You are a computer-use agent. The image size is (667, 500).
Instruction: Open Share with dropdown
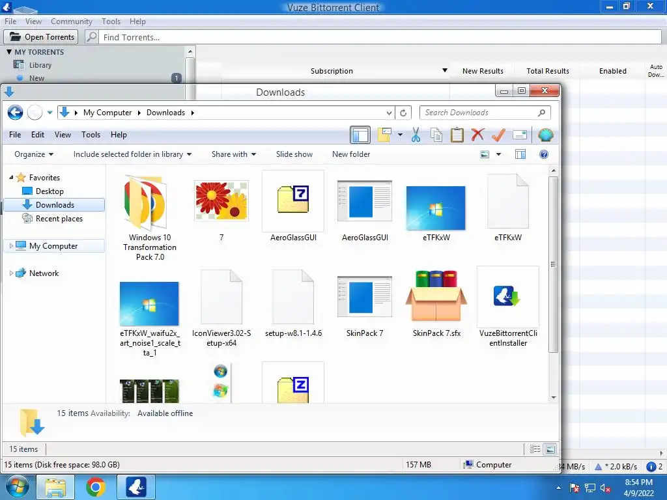(x=234, y=154)
